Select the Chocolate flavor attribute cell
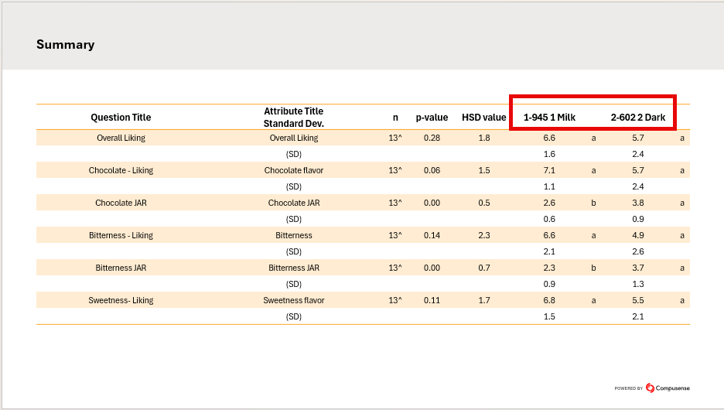The width and height of the screenshot is (724, 410). pyautogui.click(x=293, y=170)
